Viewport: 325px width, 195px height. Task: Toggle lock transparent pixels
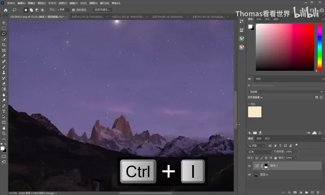(257, 158)
